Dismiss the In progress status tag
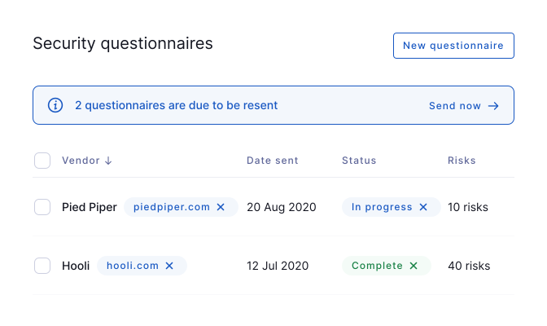The height and width of the screenshot is (326, 547). tap(423, 207)
